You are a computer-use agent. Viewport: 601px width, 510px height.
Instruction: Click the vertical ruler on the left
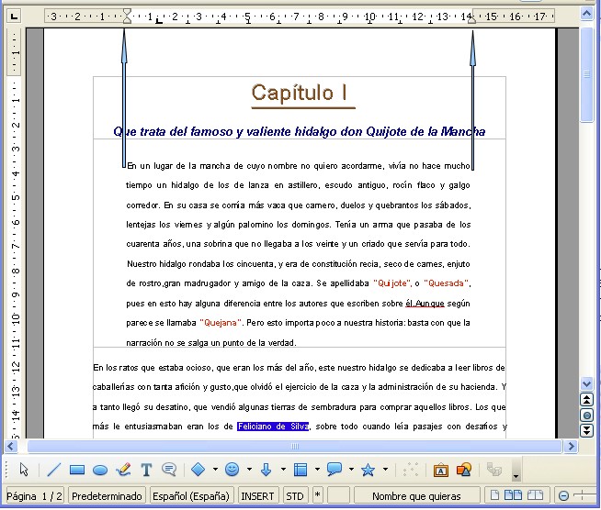point(14,233)
